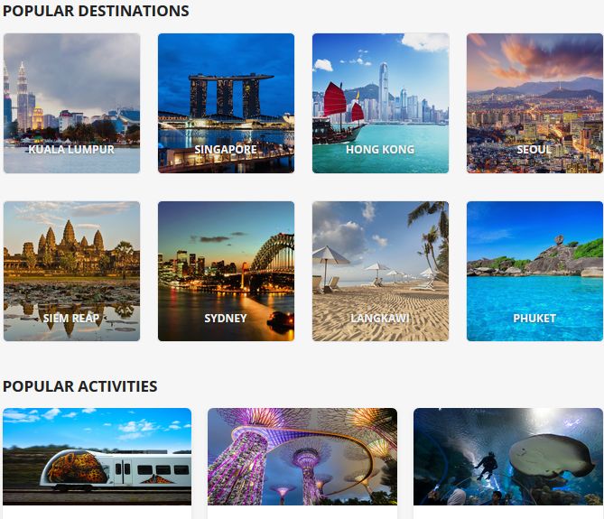Click the Popular Activities heading
Screen dimensions: 604x519
[x=80, y=386]
